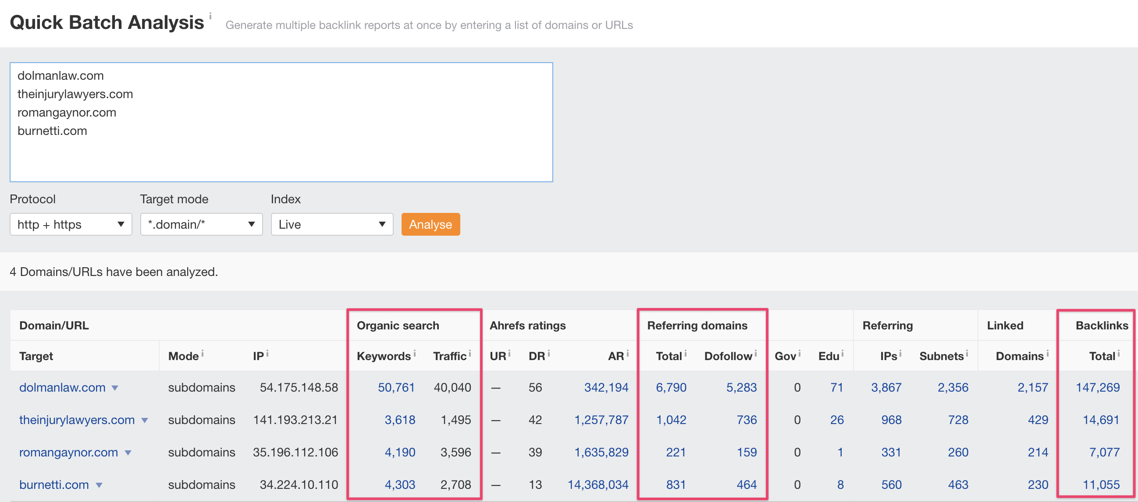
Task: Open the dolmanlaw.com target link
Action: tap(62, 387)
